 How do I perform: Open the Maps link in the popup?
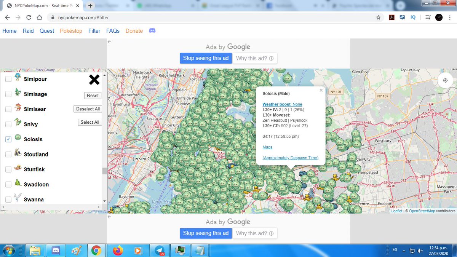(x=267, y=147)
